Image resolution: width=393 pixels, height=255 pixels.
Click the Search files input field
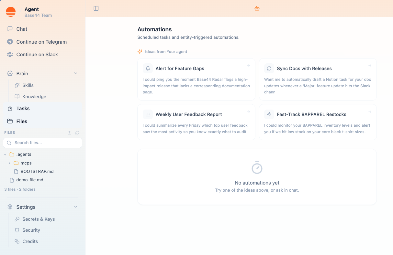click(x=42, y=143)
